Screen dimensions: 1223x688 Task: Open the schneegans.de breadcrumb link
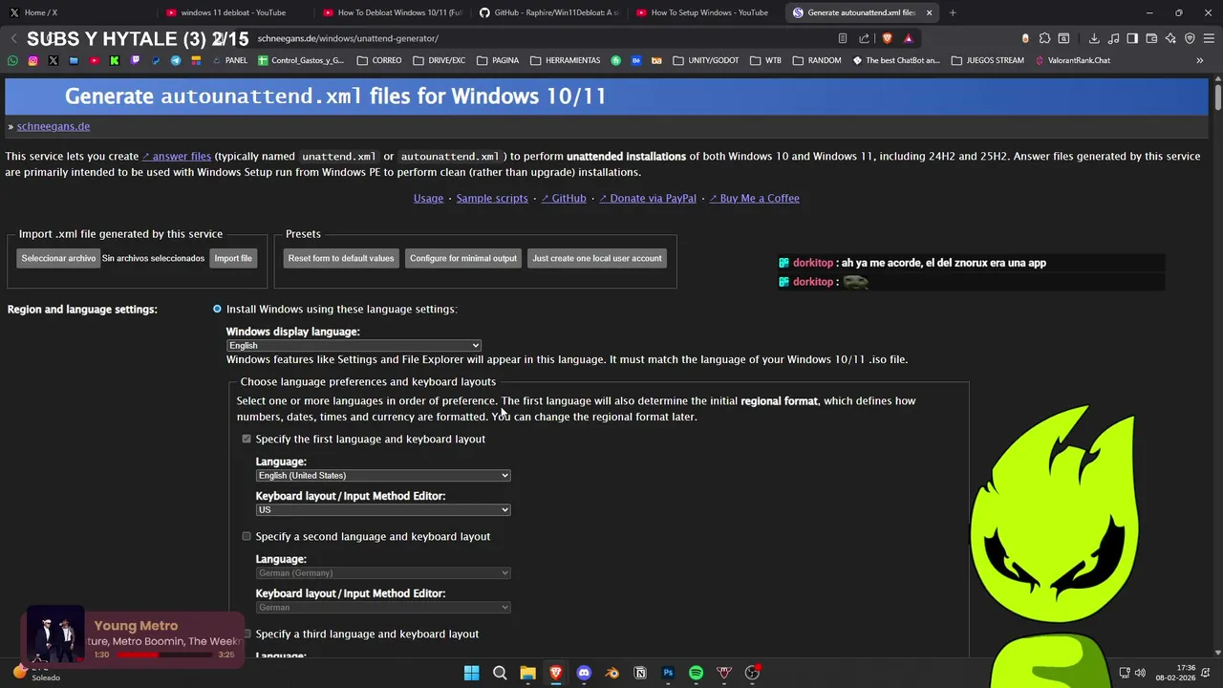54,126
